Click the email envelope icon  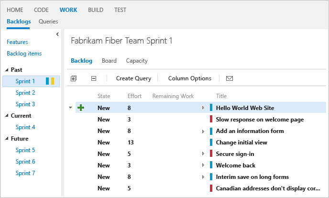(230, 78)
